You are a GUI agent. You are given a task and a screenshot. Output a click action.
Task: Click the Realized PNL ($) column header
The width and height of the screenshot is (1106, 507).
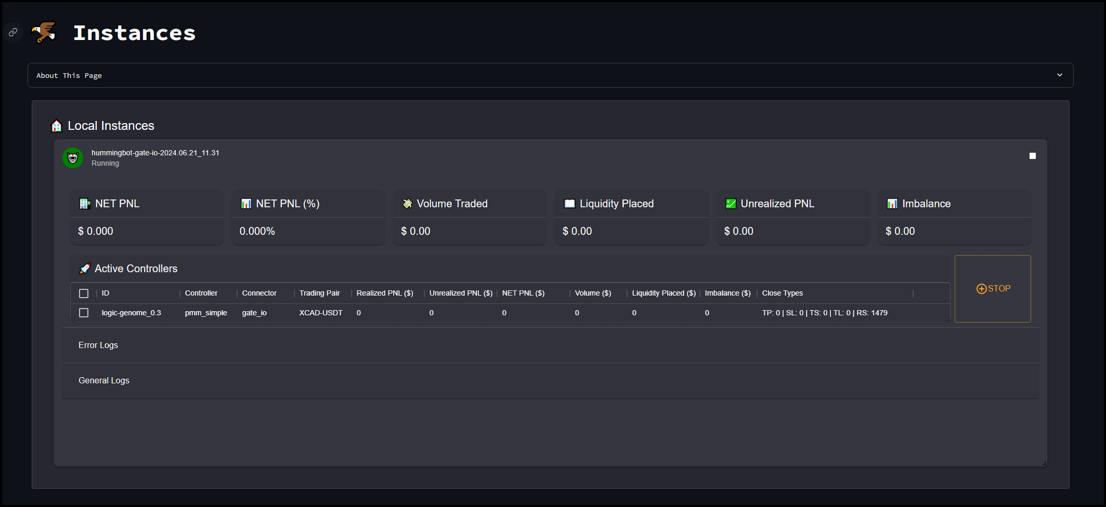384,293
